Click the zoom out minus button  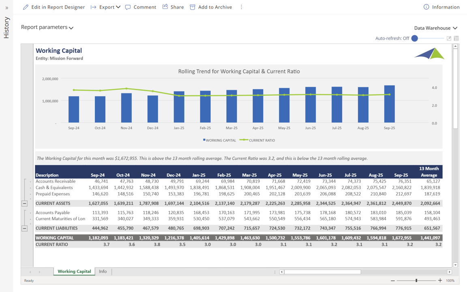click(392, 281)
